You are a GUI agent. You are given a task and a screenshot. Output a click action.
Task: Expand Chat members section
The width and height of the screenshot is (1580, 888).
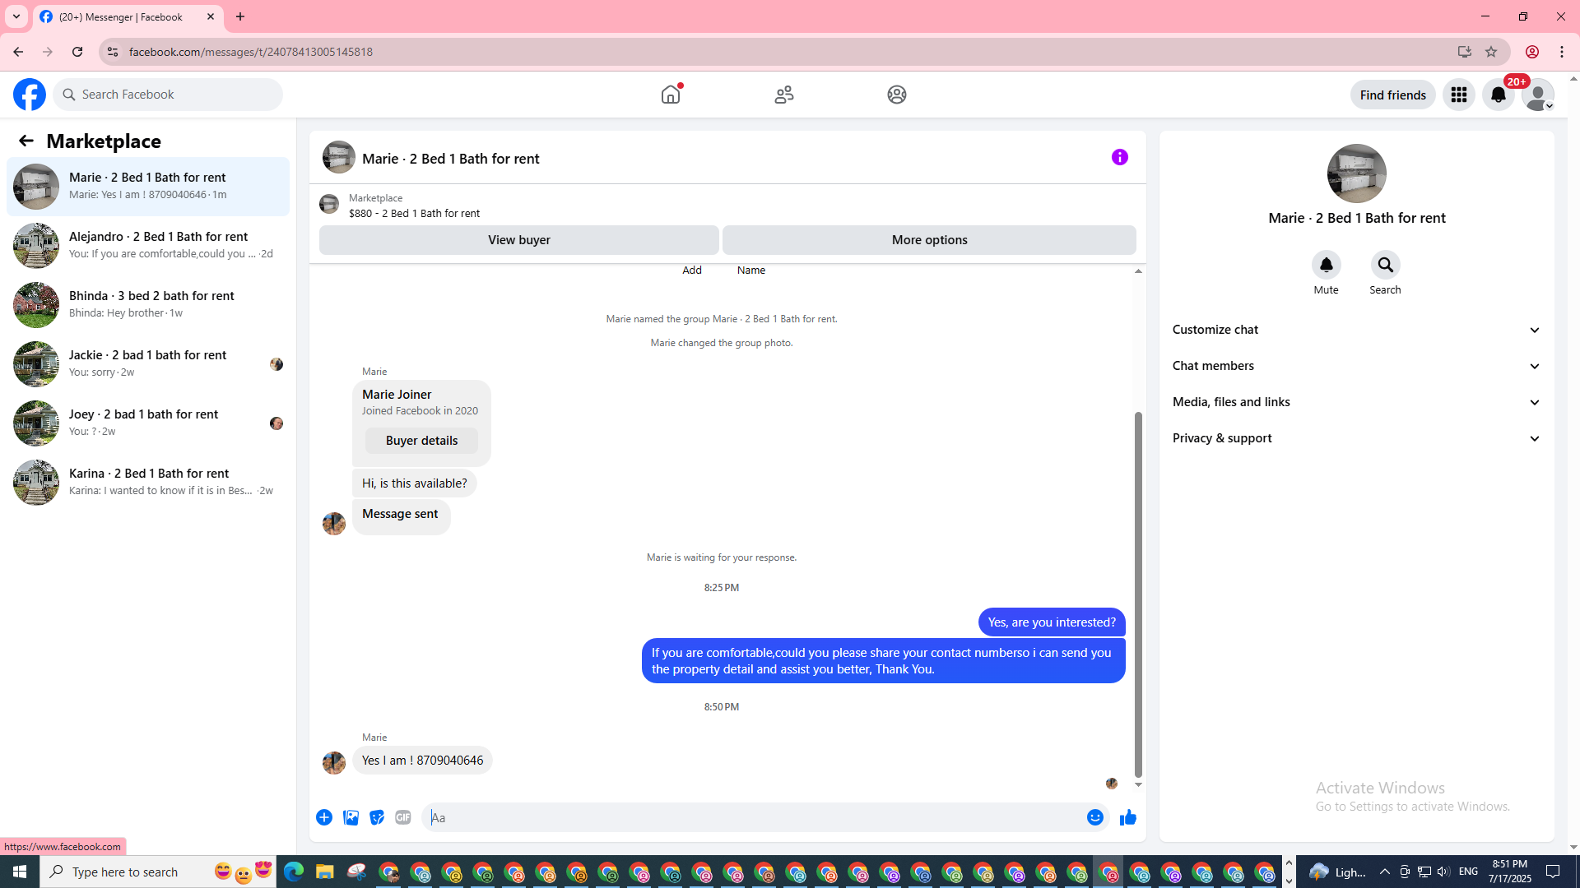pos(1357,366)
